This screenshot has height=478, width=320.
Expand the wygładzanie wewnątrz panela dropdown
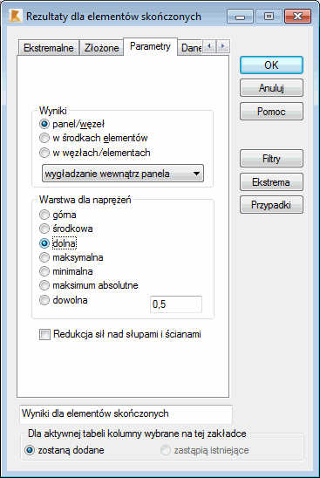(x=123, y=174)
